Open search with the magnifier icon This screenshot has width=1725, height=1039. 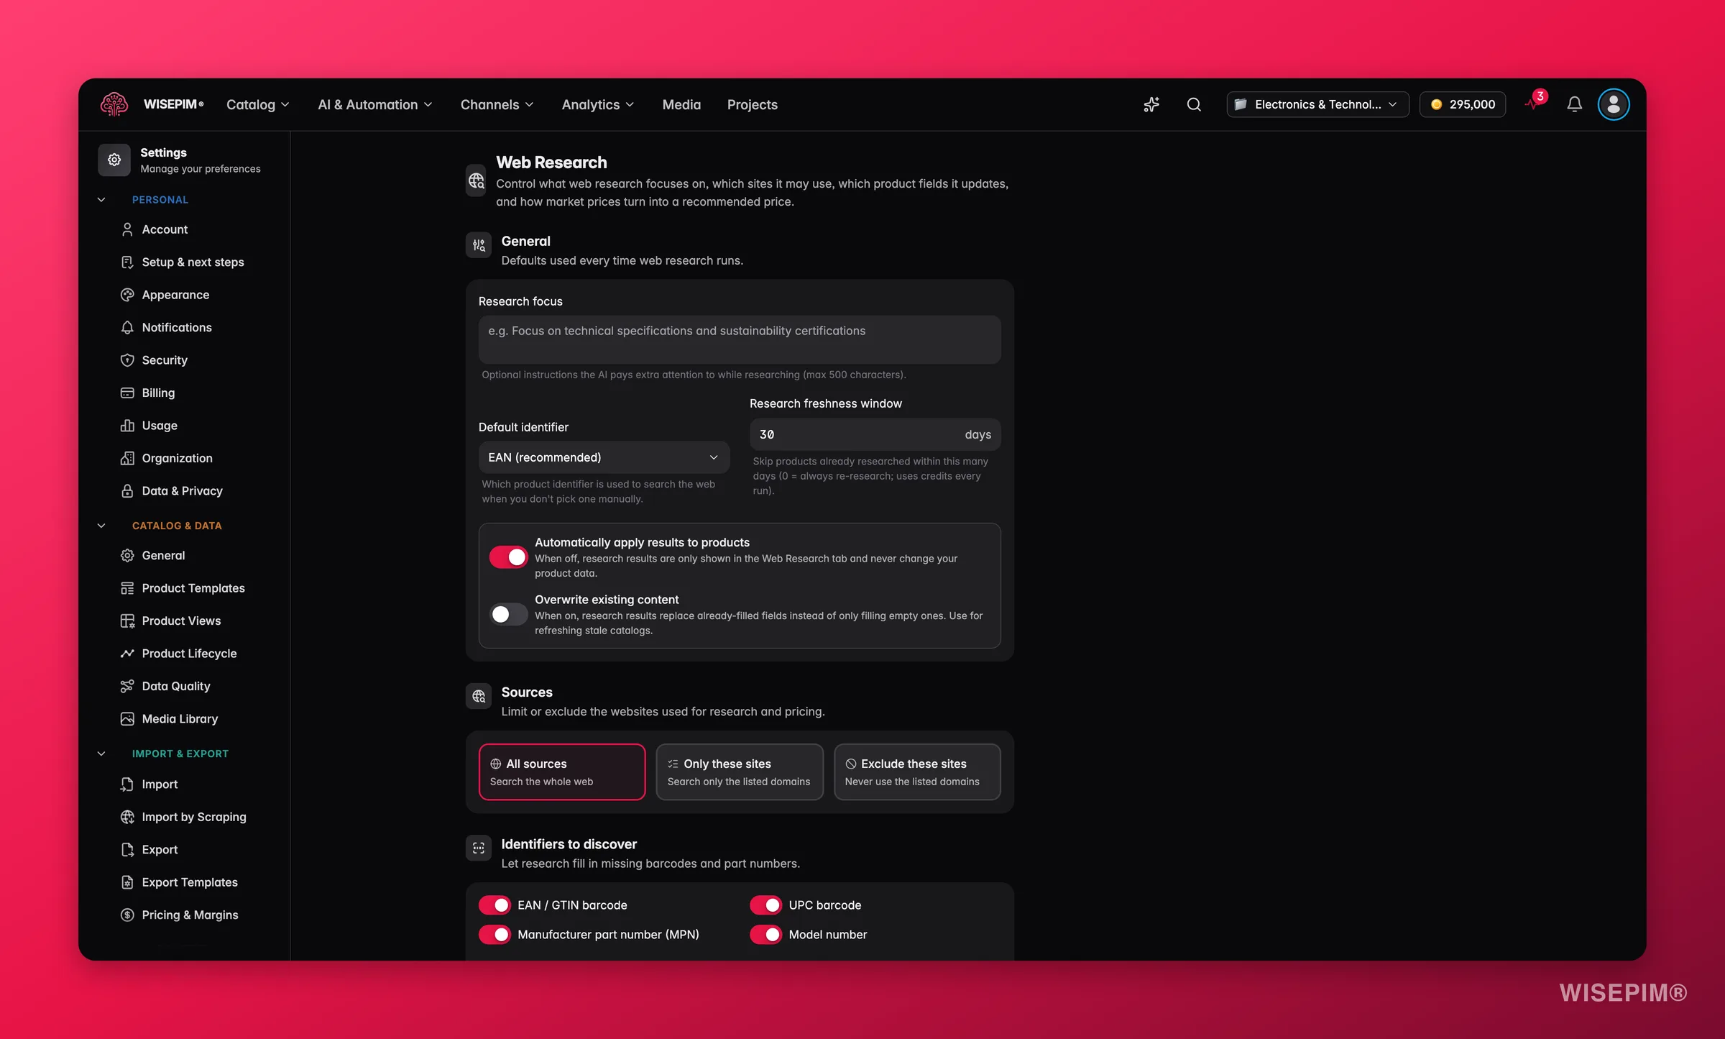pos(1194,104)
